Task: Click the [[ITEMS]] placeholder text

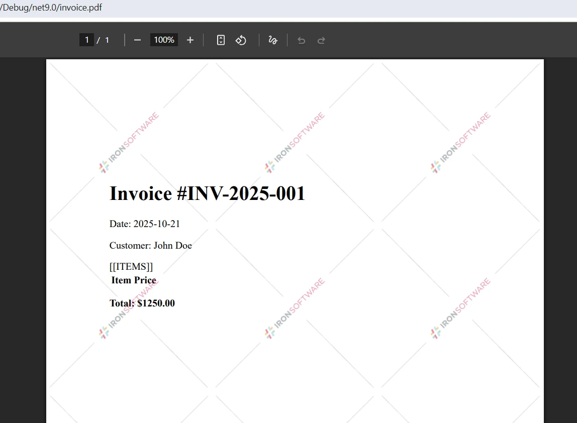Action: tap(131, 266)
